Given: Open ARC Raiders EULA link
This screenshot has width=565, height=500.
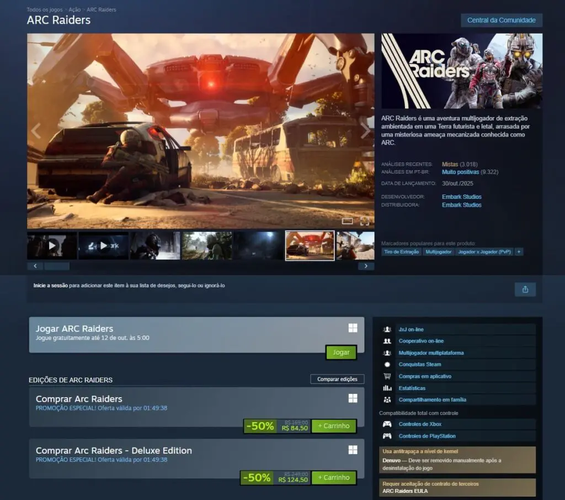Looking at the screenshot, I should pyautogui.click(x=405, y=491).
